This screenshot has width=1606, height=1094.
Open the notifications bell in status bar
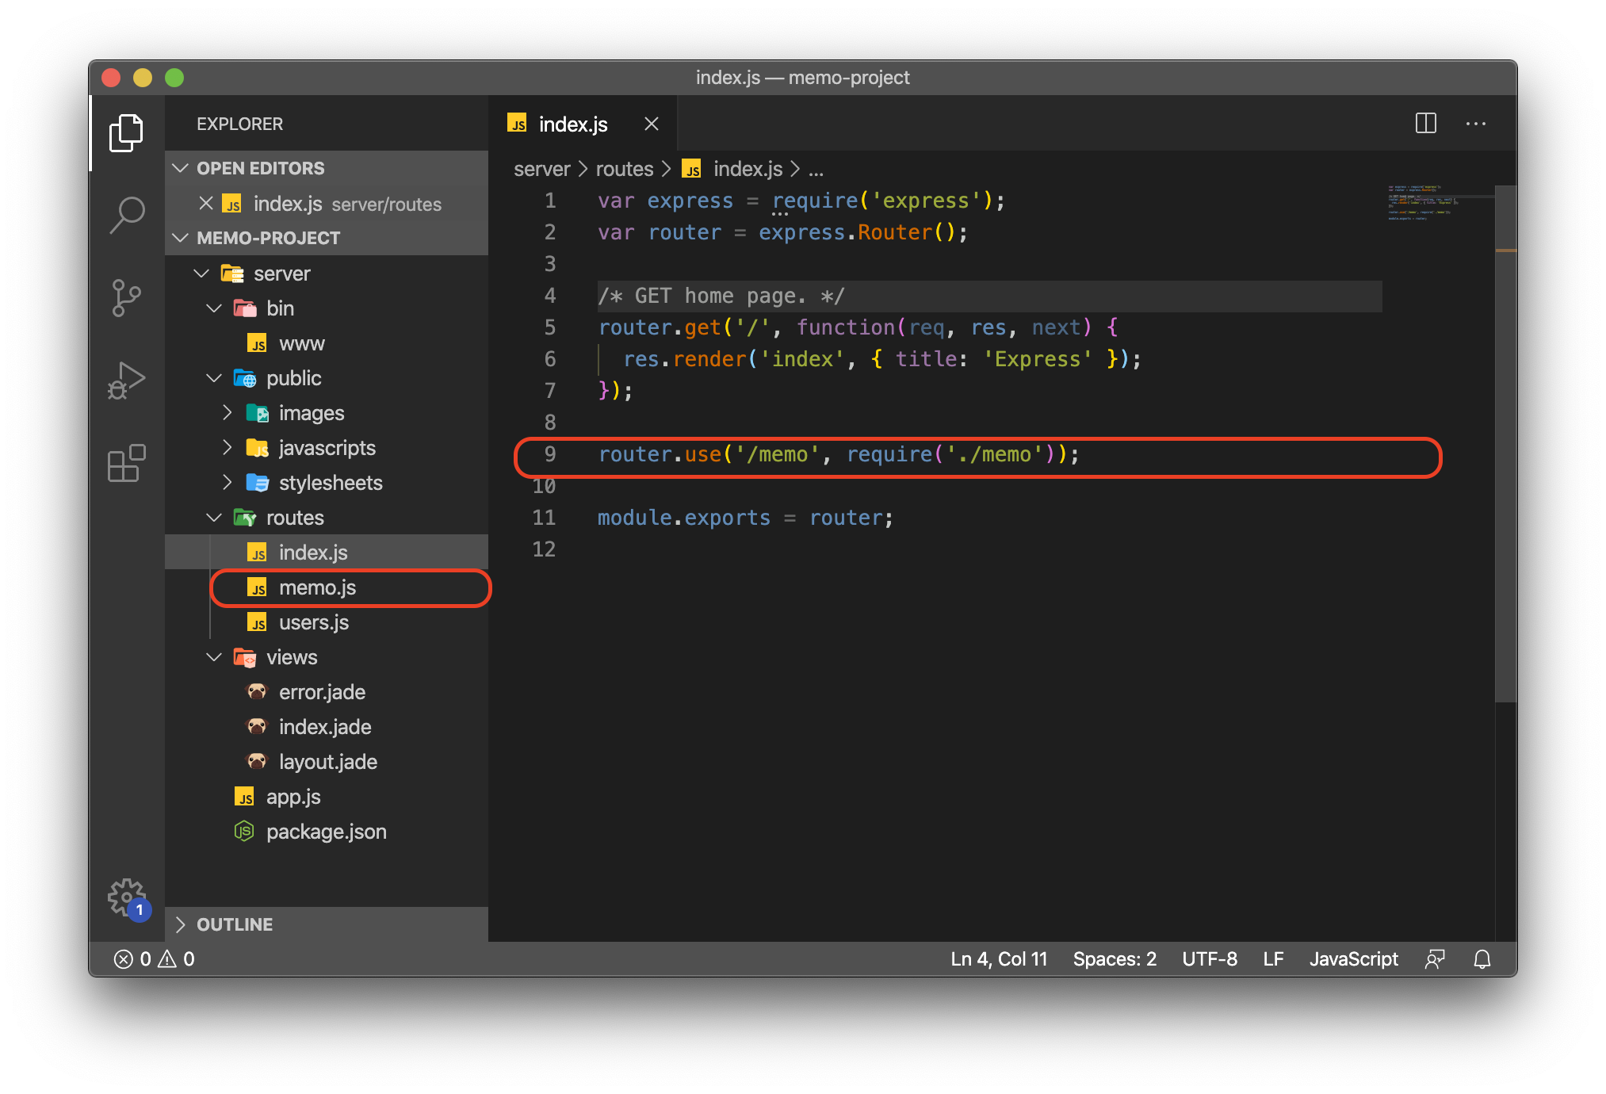click(1482, 959)
